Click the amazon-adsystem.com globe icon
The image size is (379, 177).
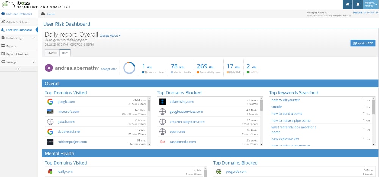[163, 122]
